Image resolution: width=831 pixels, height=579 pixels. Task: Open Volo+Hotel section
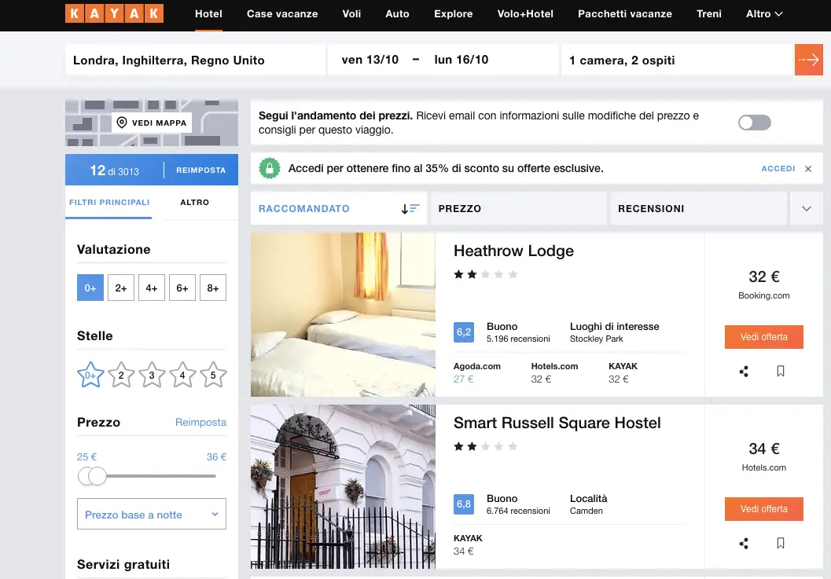[x=525, y=14]
